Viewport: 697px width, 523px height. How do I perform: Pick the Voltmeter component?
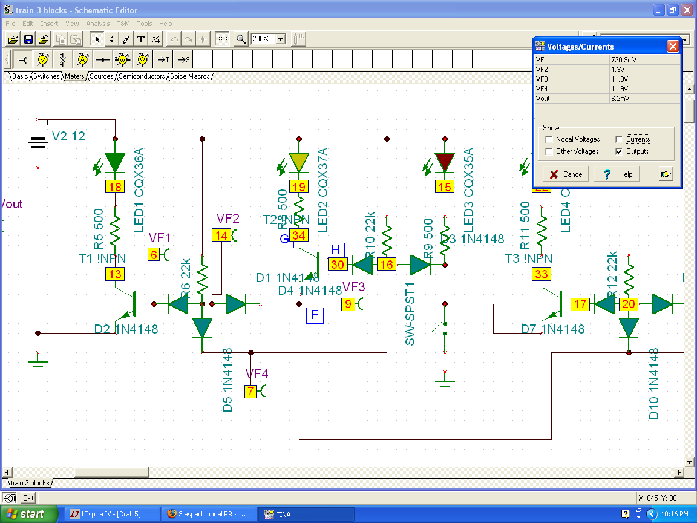click(x=43, y=59)
